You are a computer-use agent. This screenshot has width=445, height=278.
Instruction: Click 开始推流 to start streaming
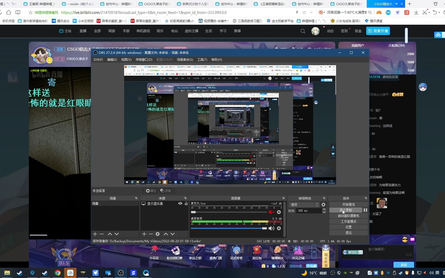pos(348,204)
